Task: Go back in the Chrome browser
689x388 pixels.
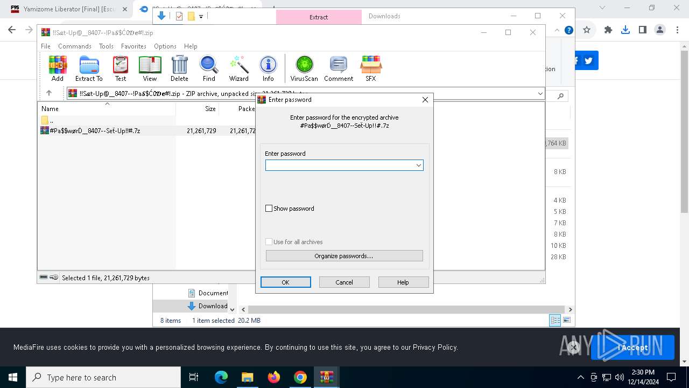Action: (x=12, y=30)
